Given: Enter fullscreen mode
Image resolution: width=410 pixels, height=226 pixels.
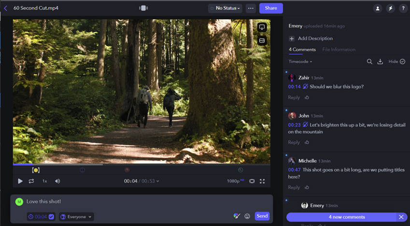Looking at the screenshot, I should point(262,181).
